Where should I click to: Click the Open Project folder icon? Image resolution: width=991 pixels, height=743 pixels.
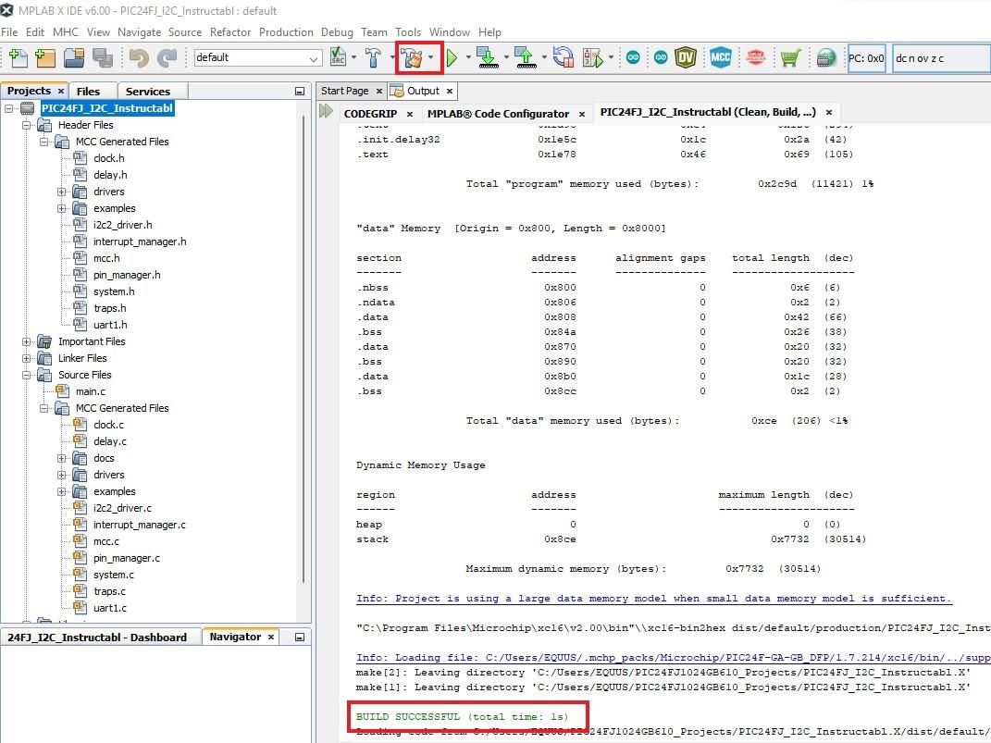tap(74, 58)
